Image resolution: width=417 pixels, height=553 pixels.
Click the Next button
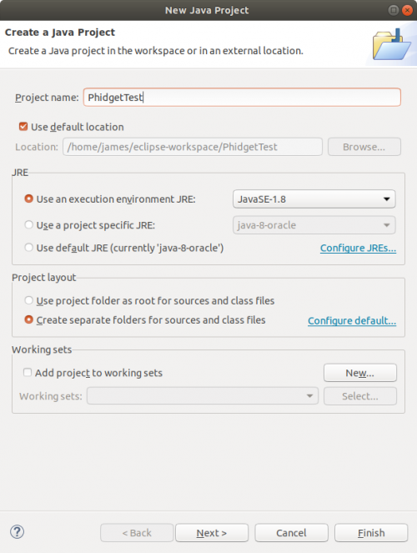[212, 533]
